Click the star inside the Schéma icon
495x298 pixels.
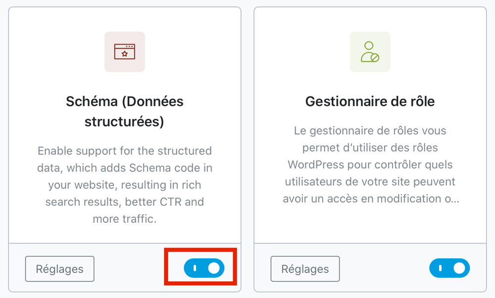pyautogui.click(x=125, y=54)
